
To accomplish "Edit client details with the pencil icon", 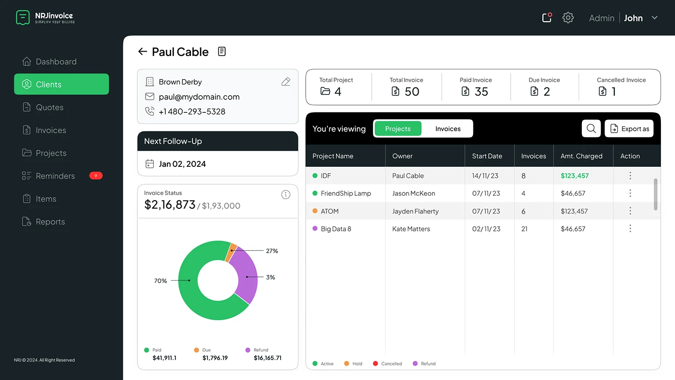I will coord(286,82).
